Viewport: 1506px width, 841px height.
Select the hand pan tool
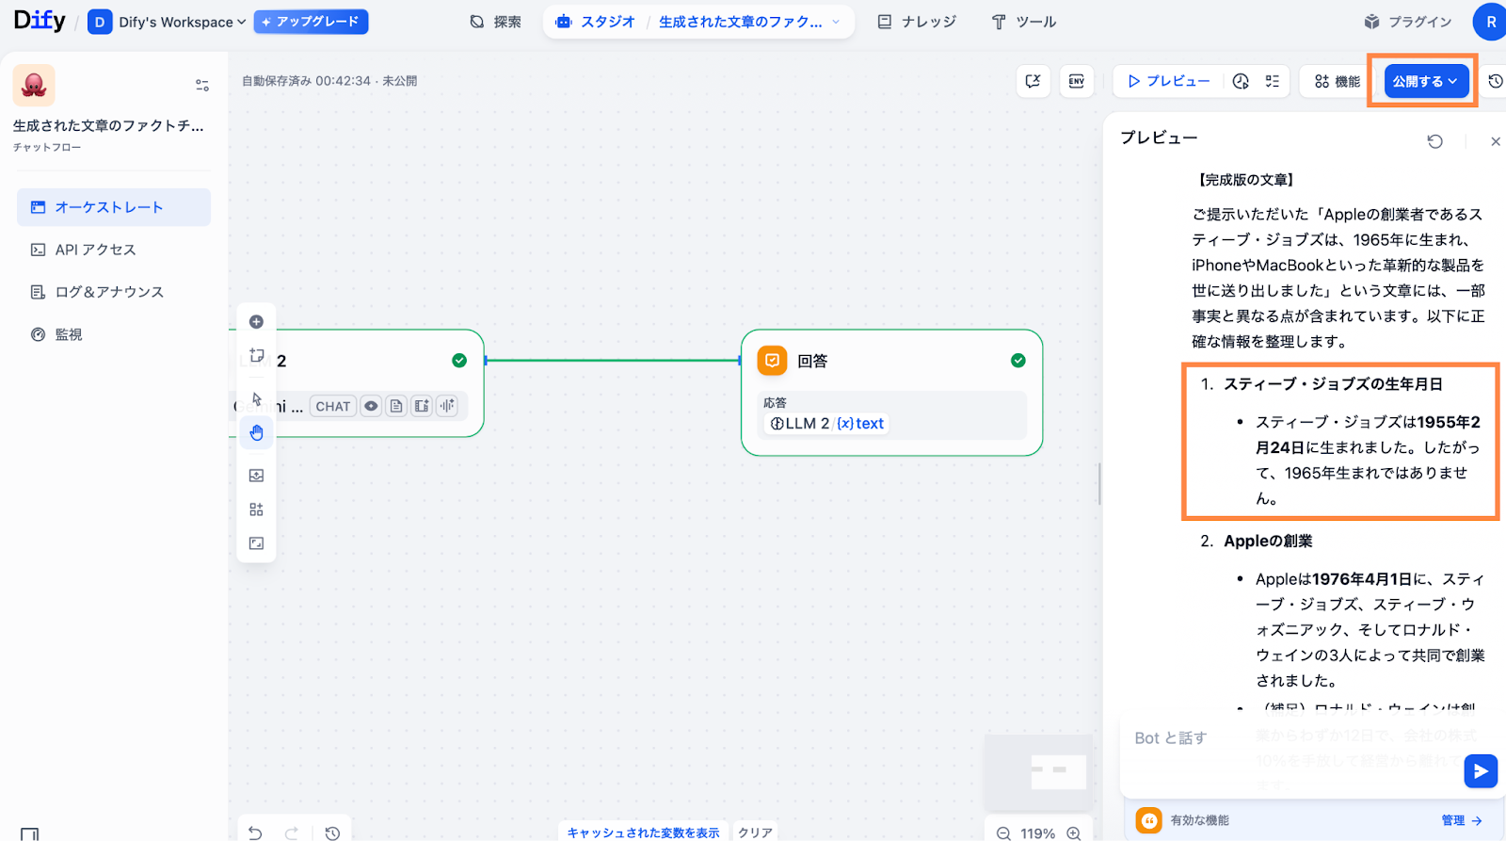pyautogui.click(x=256, y=433)
